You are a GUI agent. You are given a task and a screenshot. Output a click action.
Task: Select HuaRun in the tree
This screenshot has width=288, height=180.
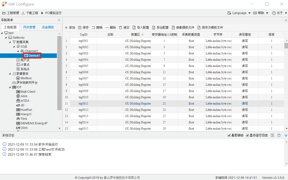click(24, 110)
